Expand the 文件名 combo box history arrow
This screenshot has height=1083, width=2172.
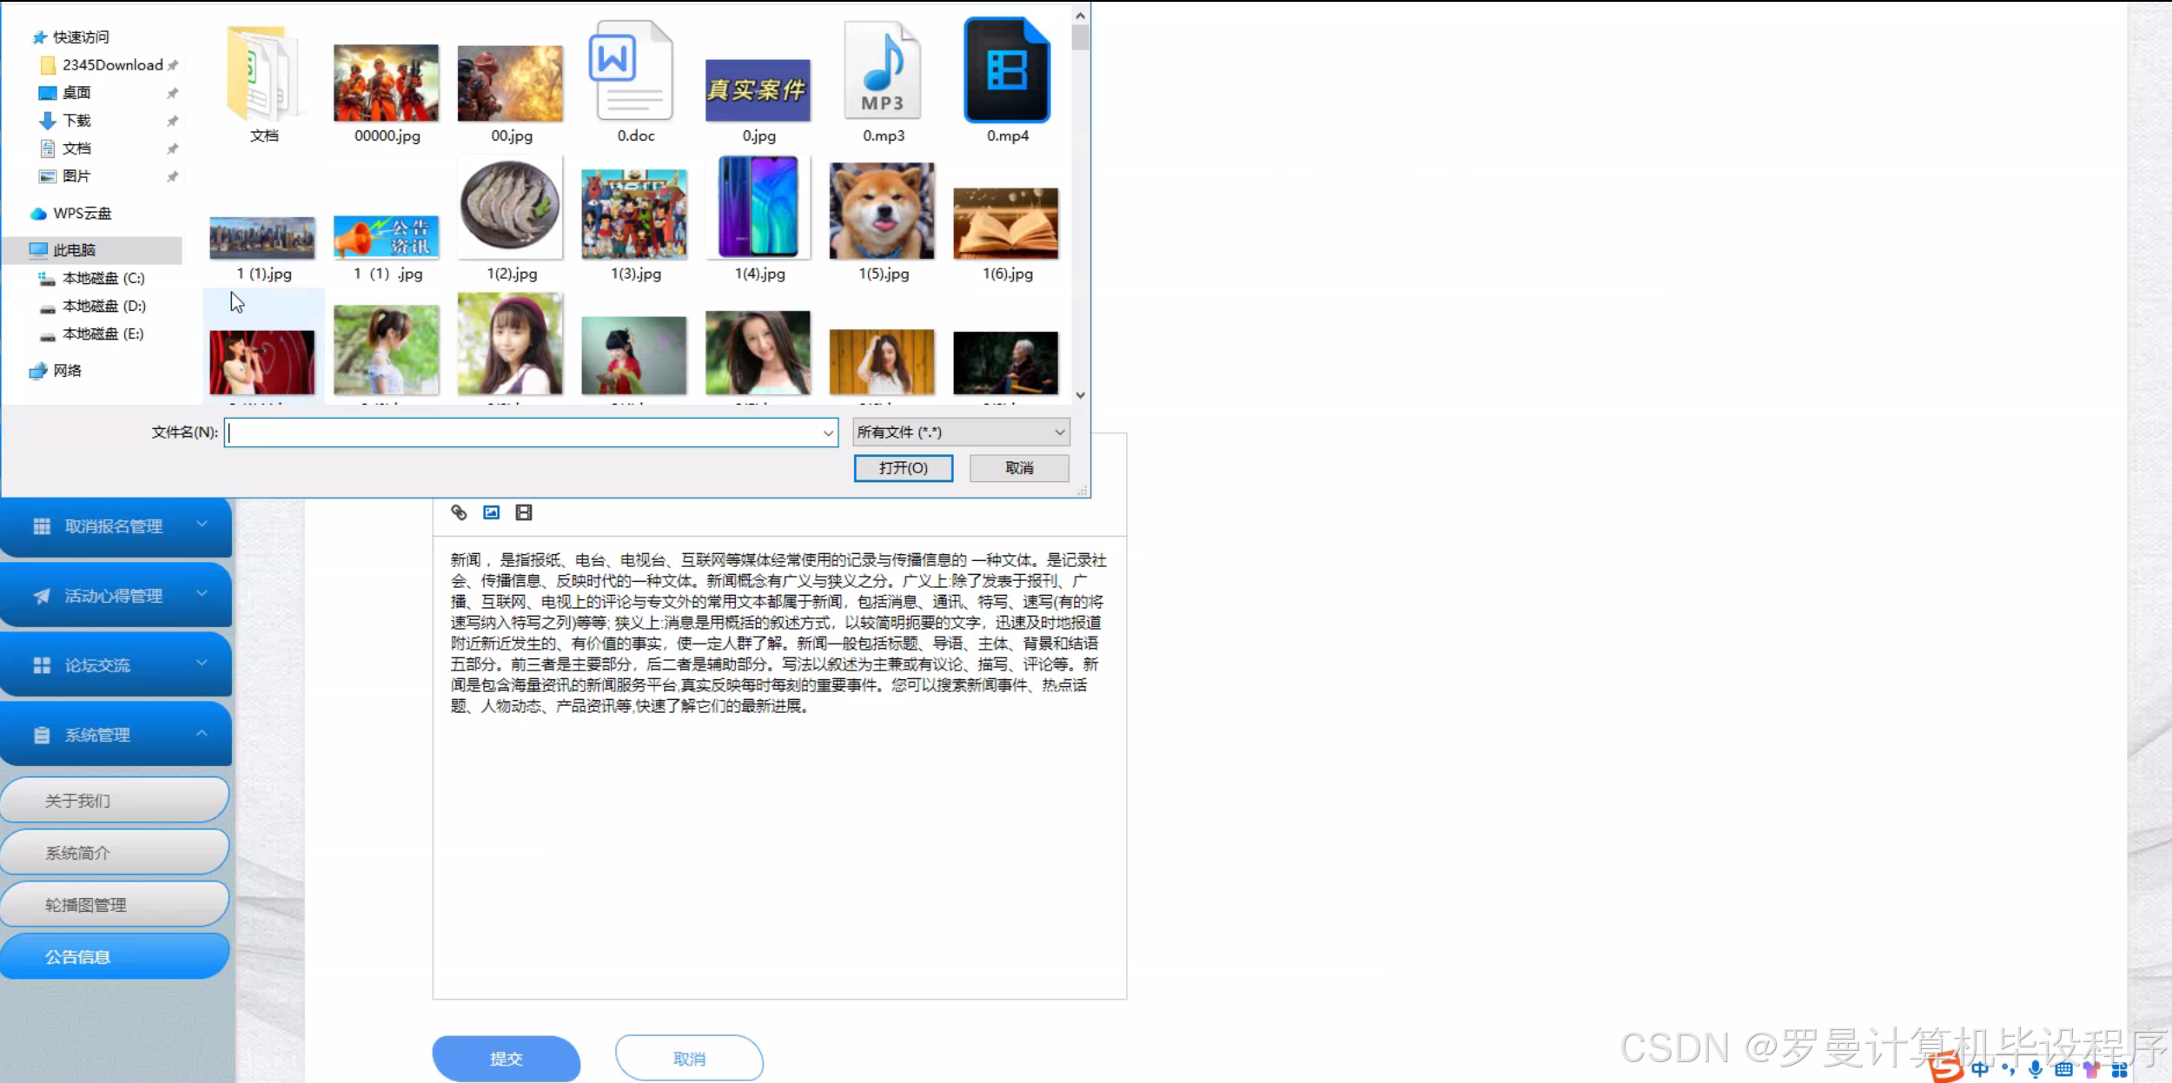coord(827,433)
